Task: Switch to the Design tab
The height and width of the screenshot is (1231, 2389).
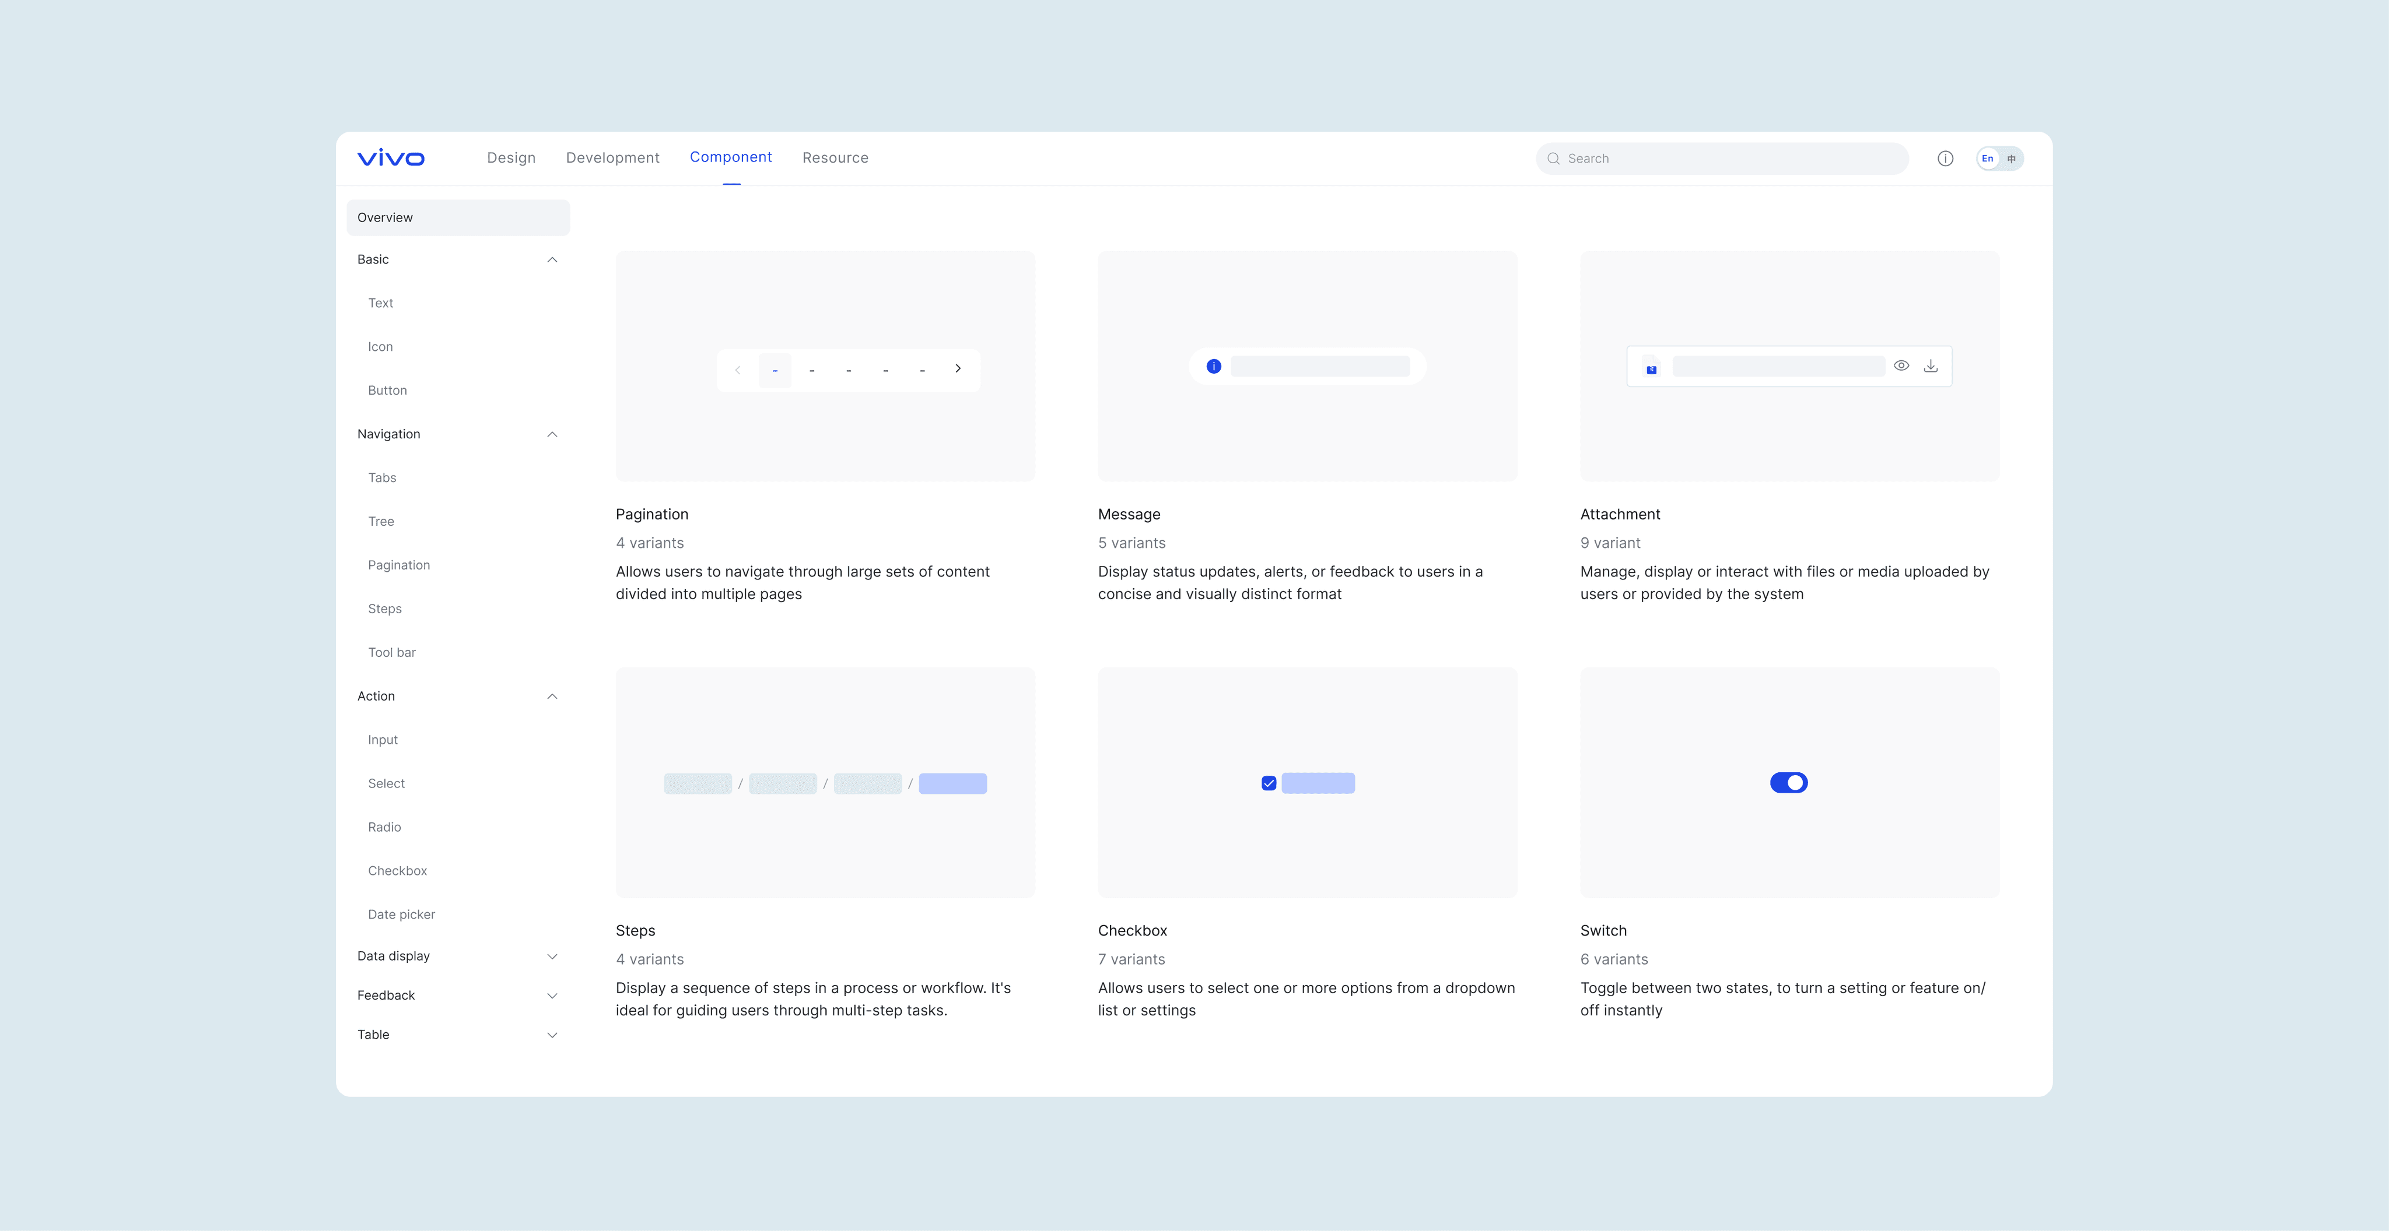Action: click(511, 157)
